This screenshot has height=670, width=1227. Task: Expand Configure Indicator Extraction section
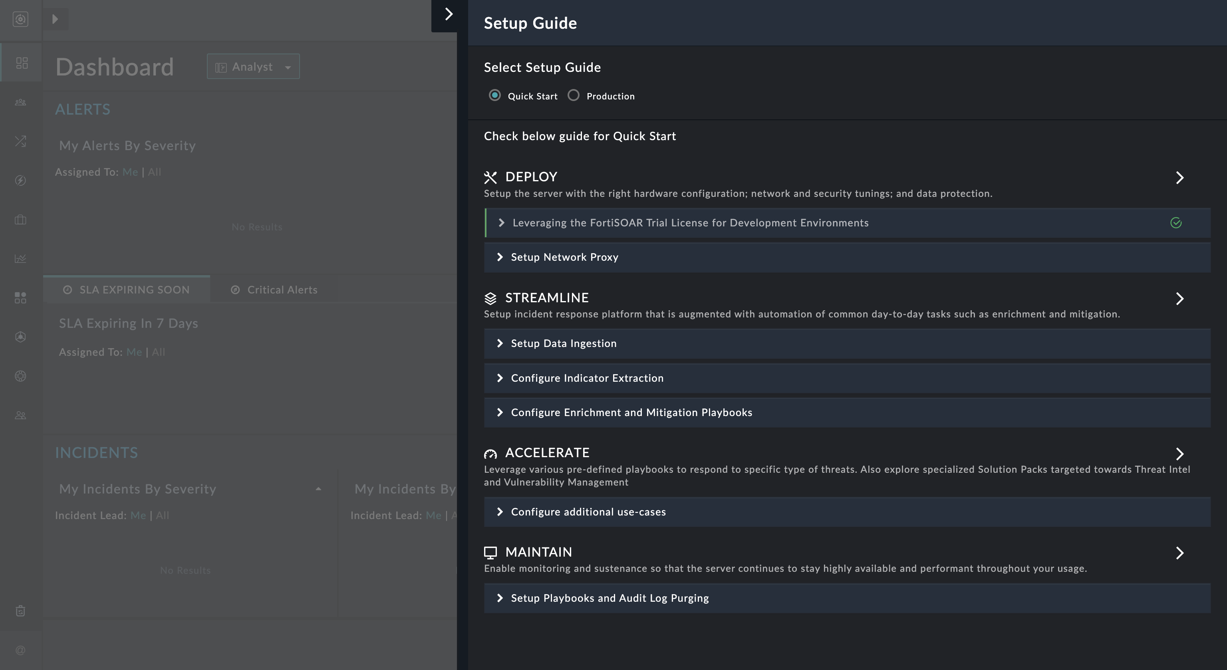point(586,378)
